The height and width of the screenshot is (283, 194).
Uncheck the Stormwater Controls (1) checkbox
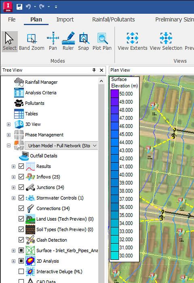(21, 198)
